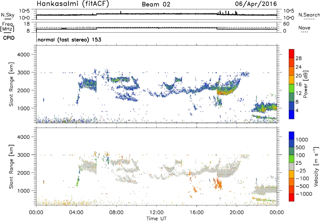
Task: Click '1000' tick on velocity colorbar
Action: coord(302,140)
